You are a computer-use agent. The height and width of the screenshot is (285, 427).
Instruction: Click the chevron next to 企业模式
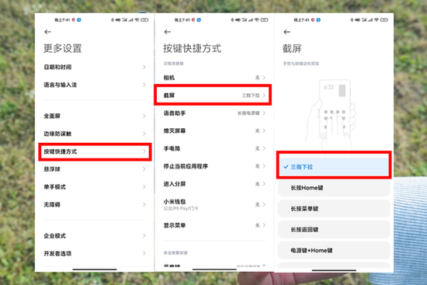tap(144, 235)
